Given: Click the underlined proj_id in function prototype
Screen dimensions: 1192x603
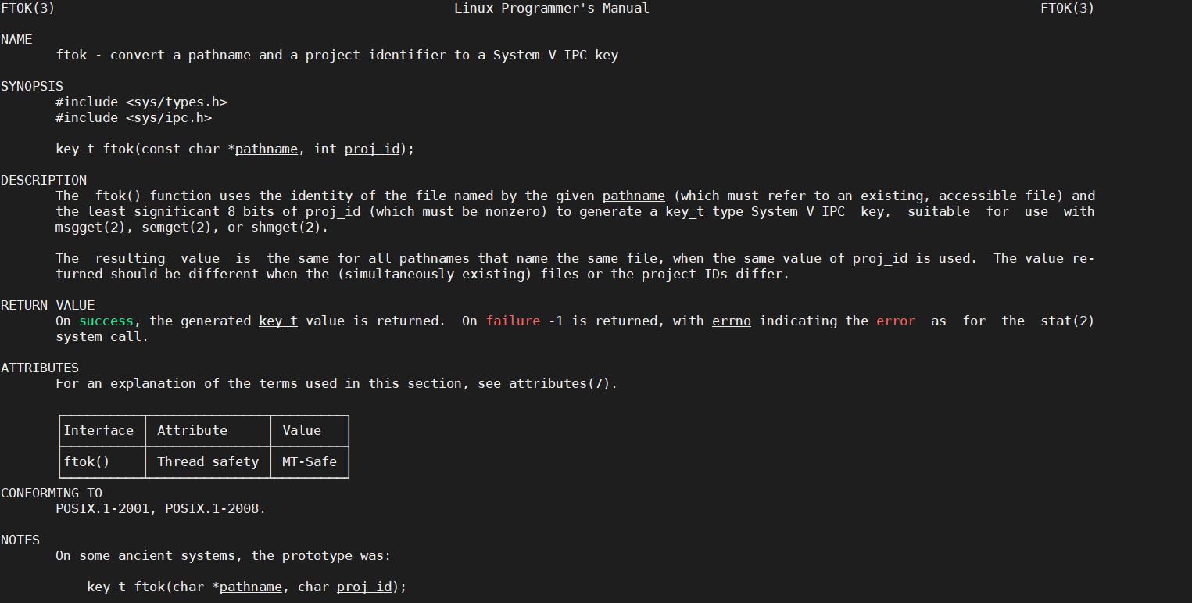Looking at the screenshot, I should click(x=372, y=149).
